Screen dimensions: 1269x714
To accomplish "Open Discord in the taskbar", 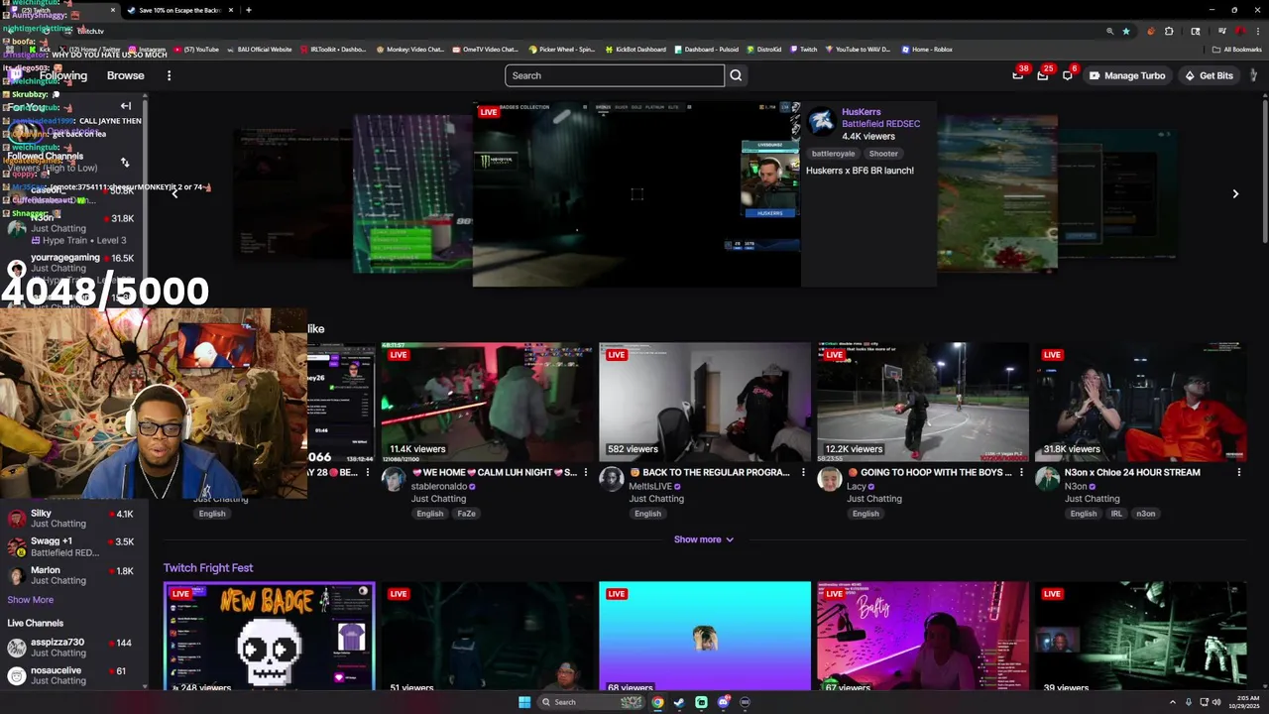I will (724, 702).
